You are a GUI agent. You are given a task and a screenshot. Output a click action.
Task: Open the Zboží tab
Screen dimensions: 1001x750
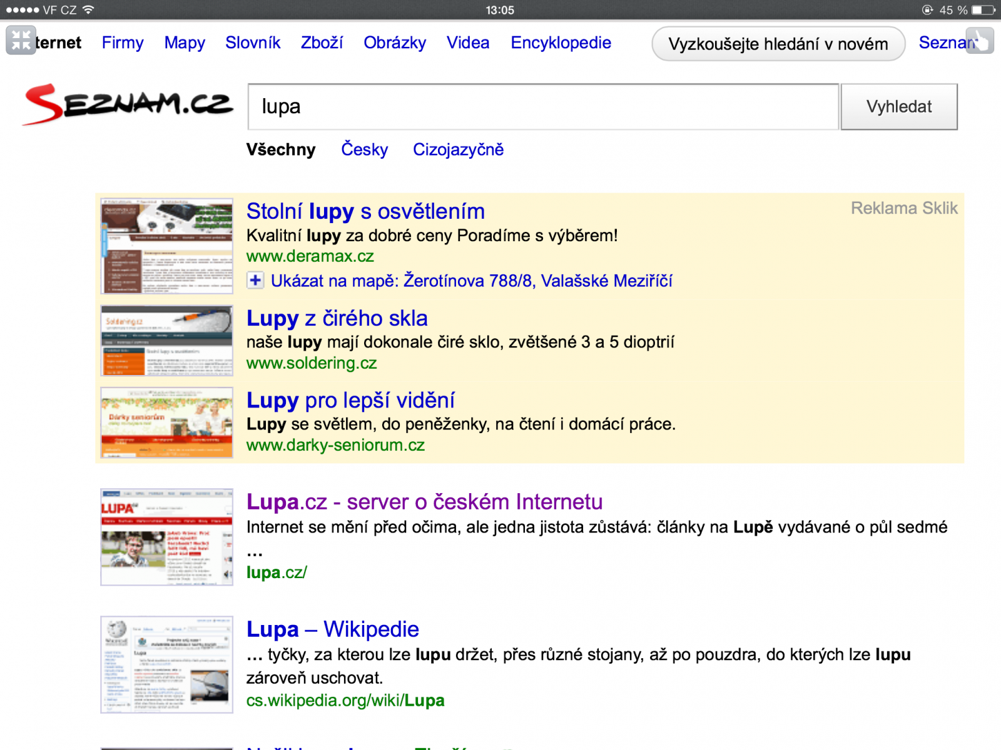[322, 42]
